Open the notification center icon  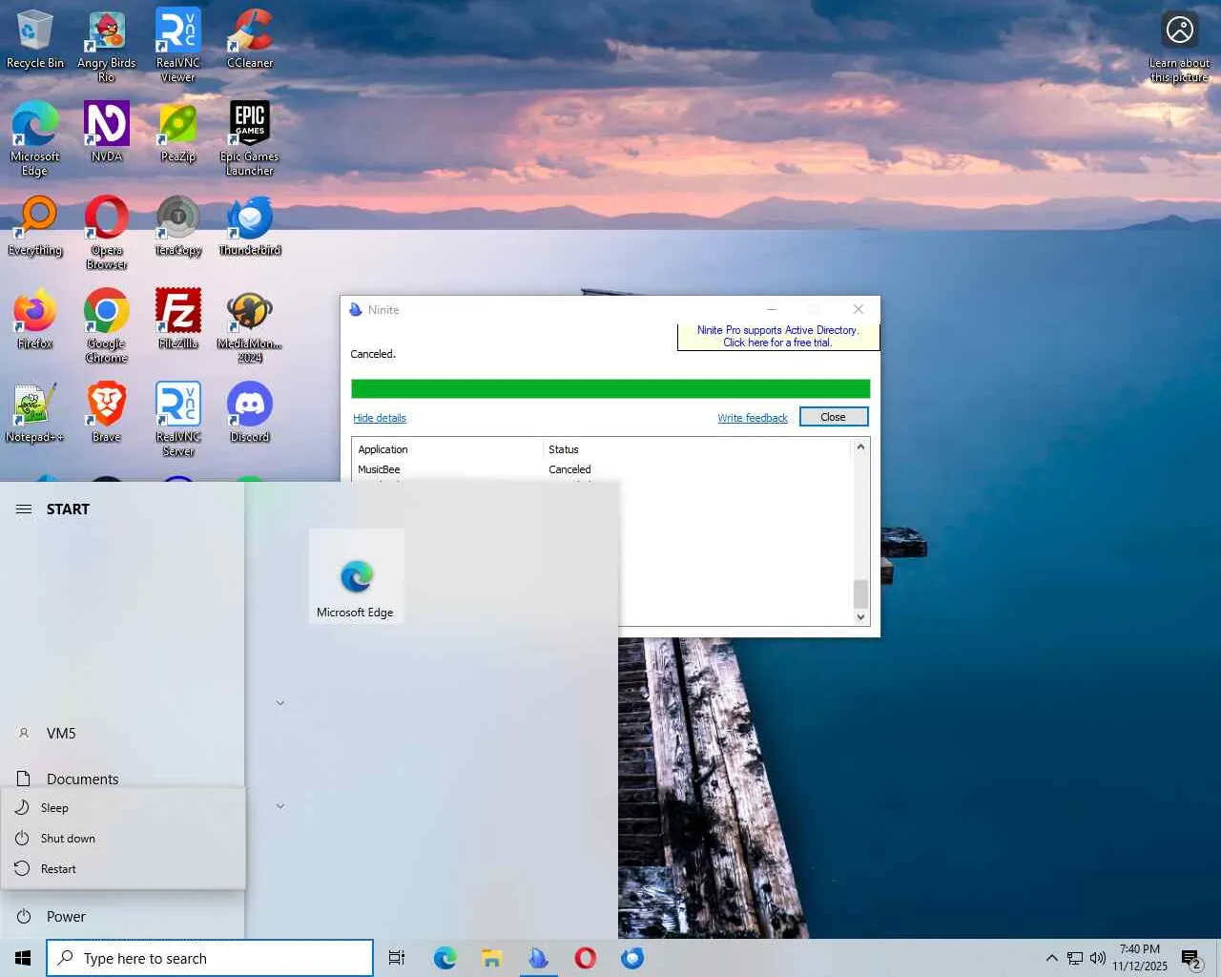[x=1191, y=958]
